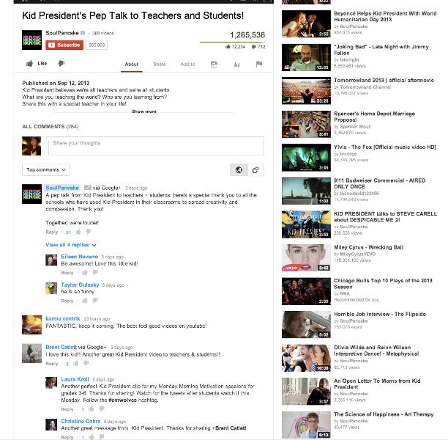Open the karma centrik commenter profile link
Screen dimensions: 448x440
point(63,318)
